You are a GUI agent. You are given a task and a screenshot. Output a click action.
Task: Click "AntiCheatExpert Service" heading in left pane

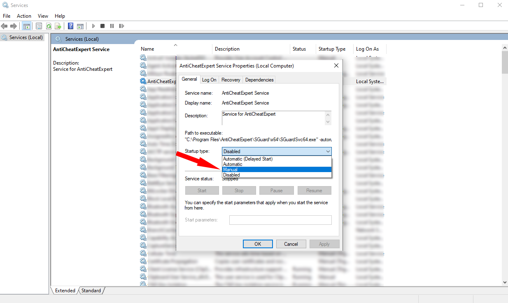(82, 49)
